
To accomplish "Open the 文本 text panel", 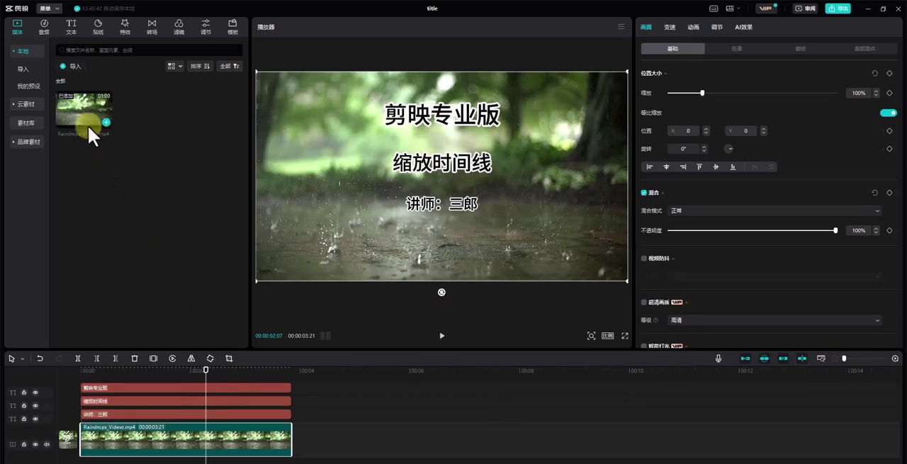I will tap(71, 27).
